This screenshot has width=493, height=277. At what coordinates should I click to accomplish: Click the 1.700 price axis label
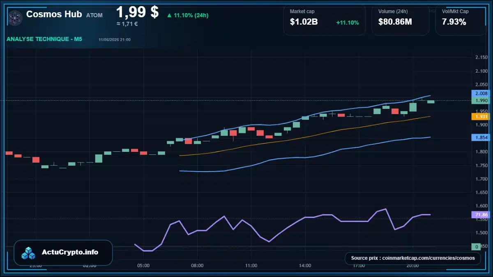481,179
